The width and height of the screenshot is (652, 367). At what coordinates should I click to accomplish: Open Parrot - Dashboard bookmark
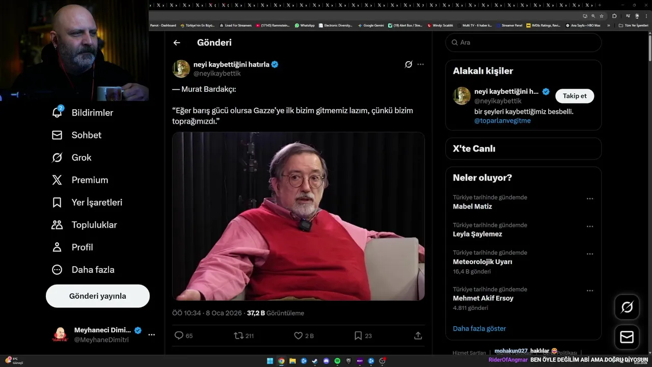(x=163, y=25)
